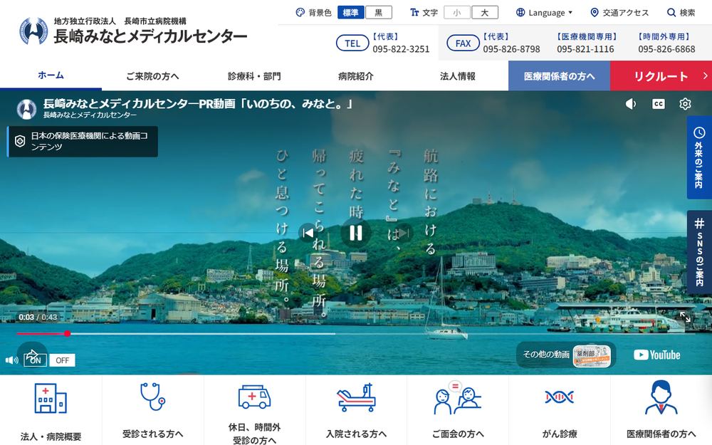Screen dimensions: 712x445
Task: Turn video sound ON
Action: click(x=35, y=360)
